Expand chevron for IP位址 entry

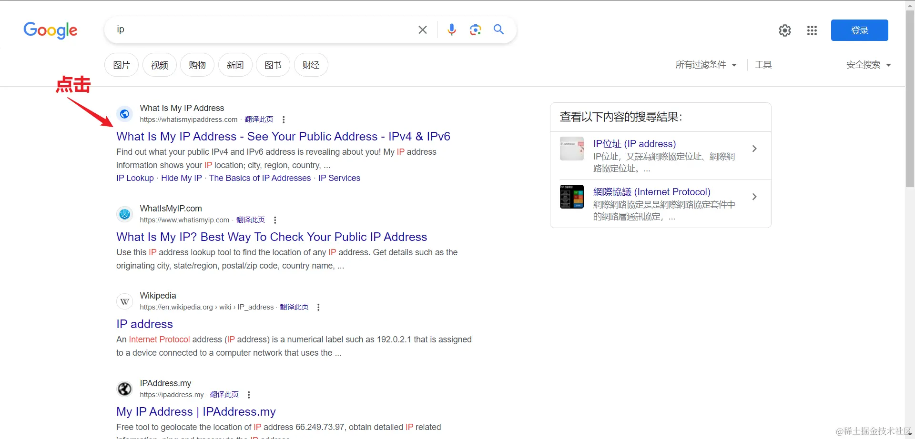[x=754, y=149]
